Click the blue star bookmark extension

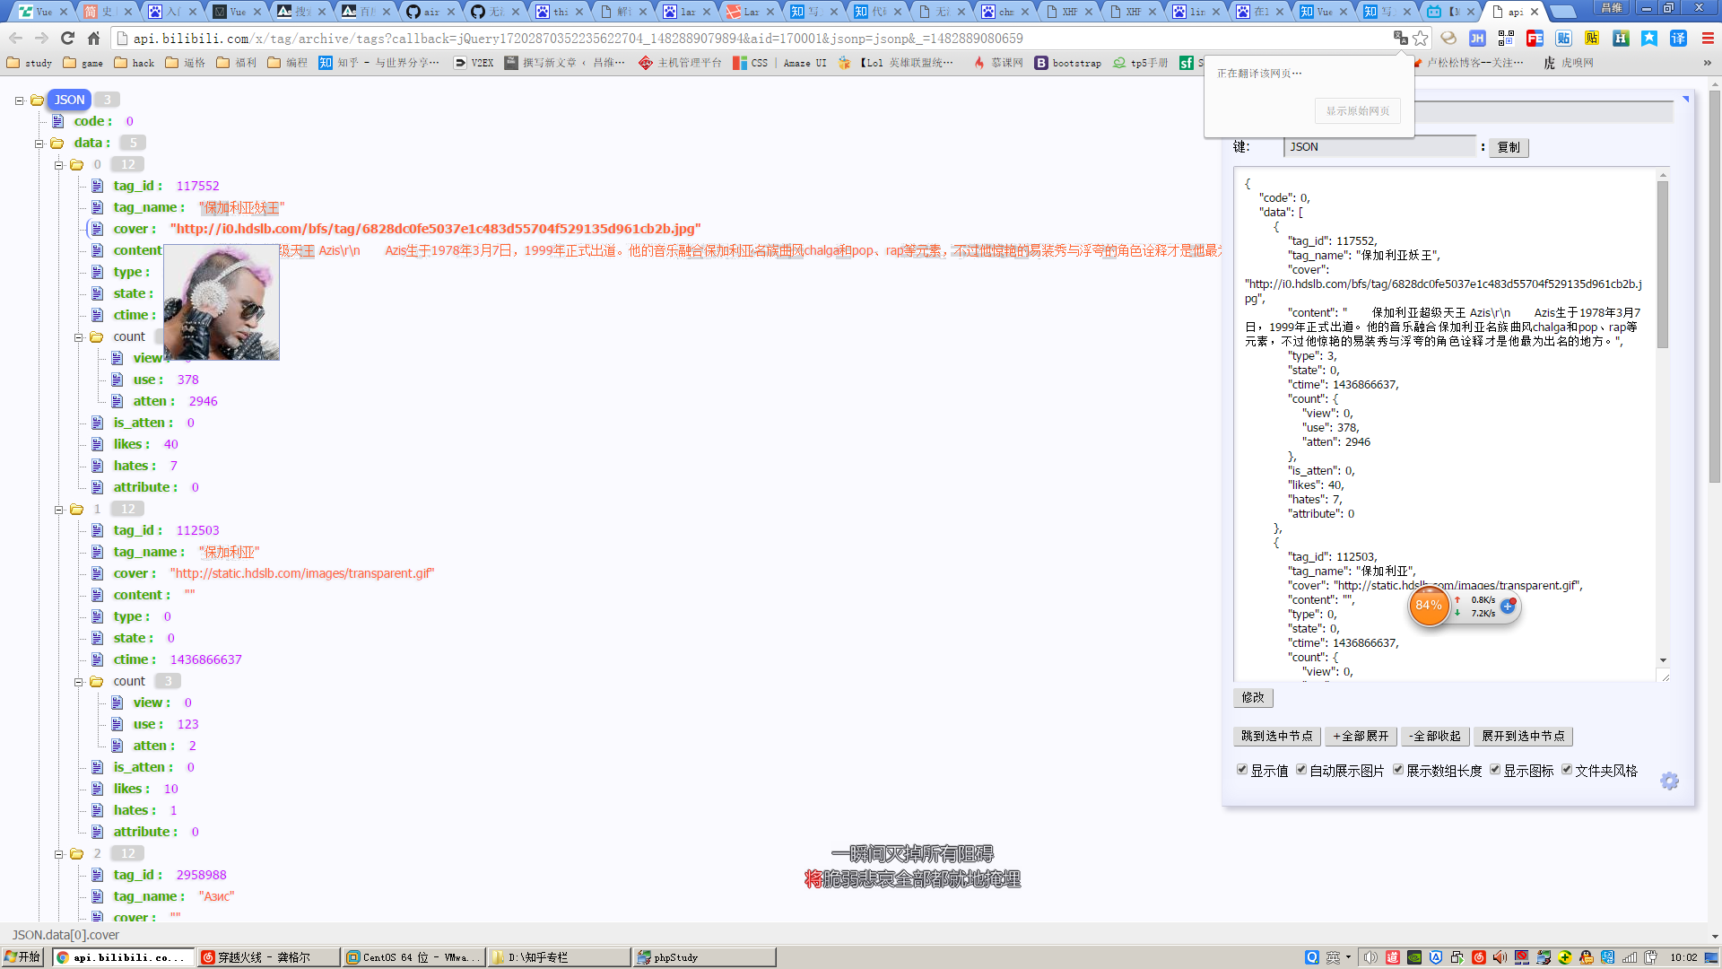1649,38
